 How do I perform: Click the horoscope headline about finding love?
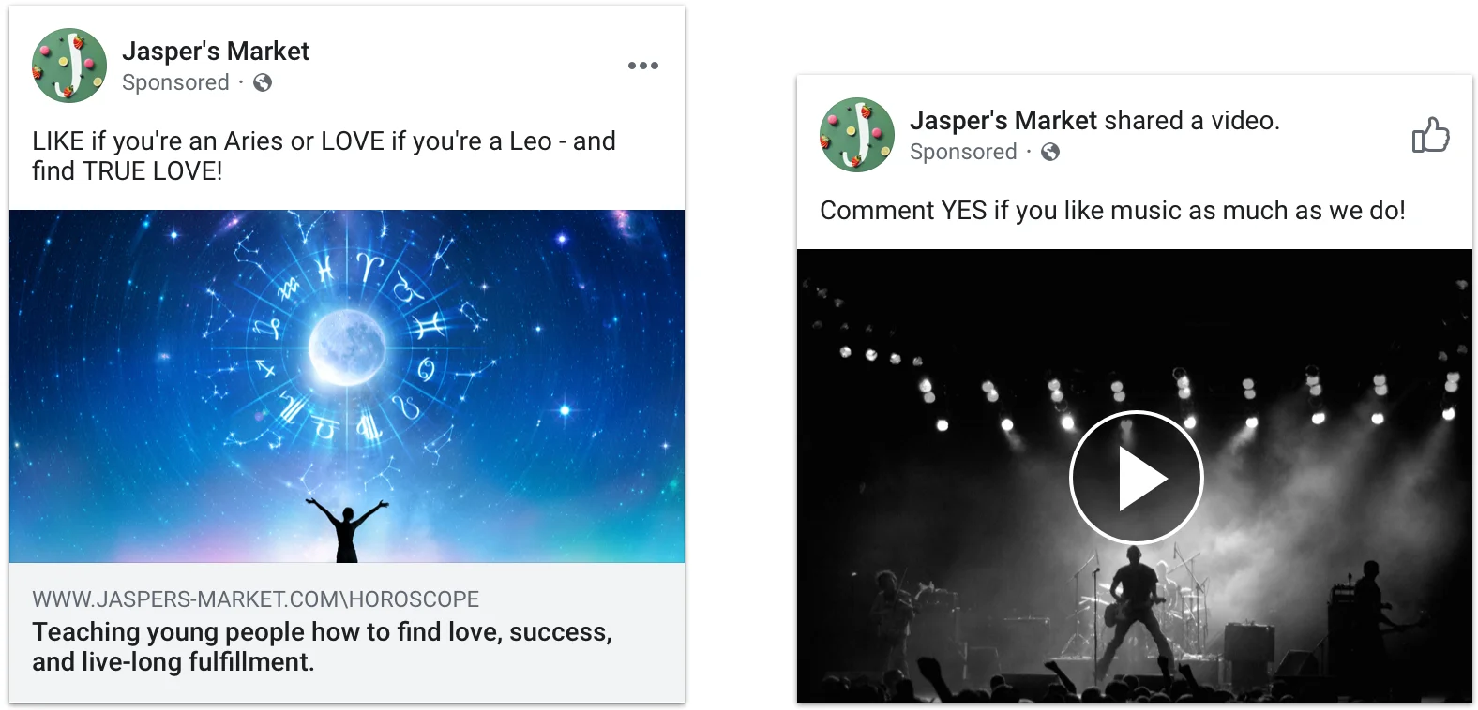point(323,646)
